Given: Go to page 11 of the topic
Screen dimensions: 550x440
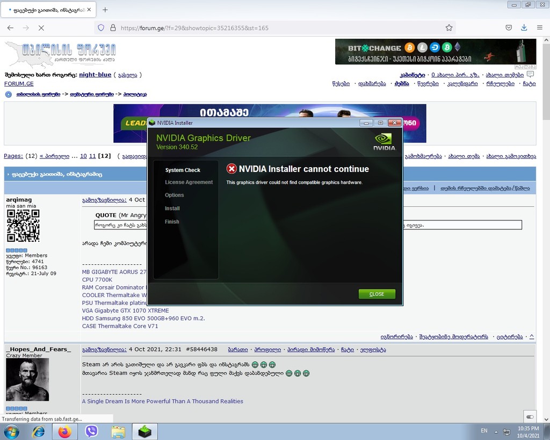Looking at the screenshot, I should (92, 156).
